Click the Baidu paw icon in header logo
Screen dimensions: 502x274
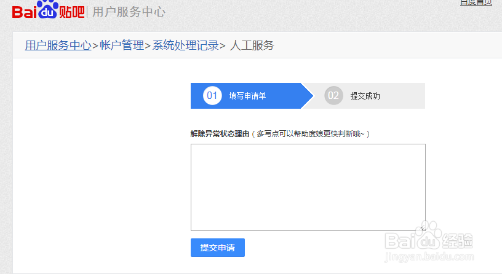pyautogui.click(x=47, y=9)
